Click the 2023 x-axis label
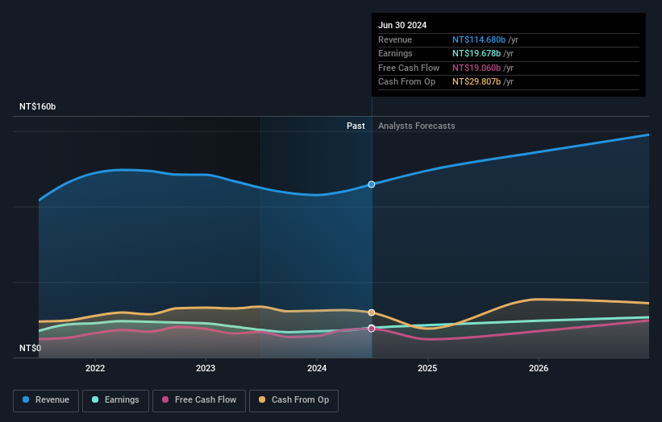This screenshot has height=422, width=662. coord(206,369)
